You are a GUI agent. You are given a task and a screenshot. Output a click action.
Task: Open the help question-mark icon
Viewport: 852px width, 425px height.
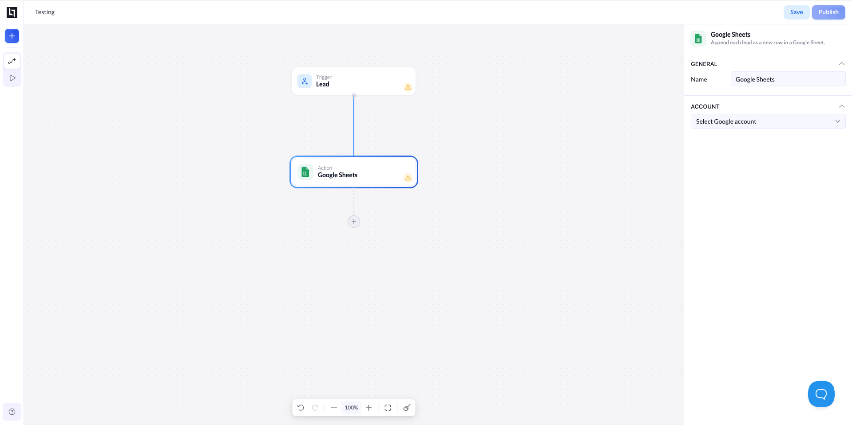(x=12, y=412)
